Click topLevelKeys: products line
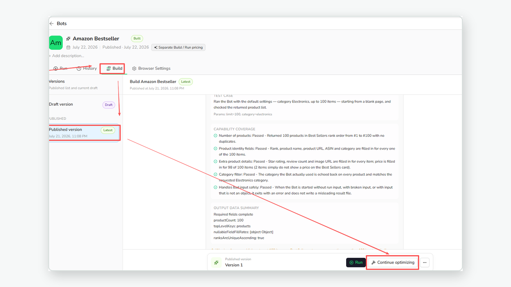Viewport: 511px width, 287px height. 232,226
